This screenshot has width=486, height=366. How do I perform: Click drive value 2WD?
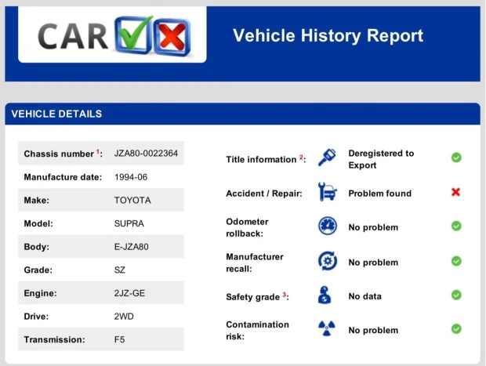pyautogui.click(x=124, y=317)
